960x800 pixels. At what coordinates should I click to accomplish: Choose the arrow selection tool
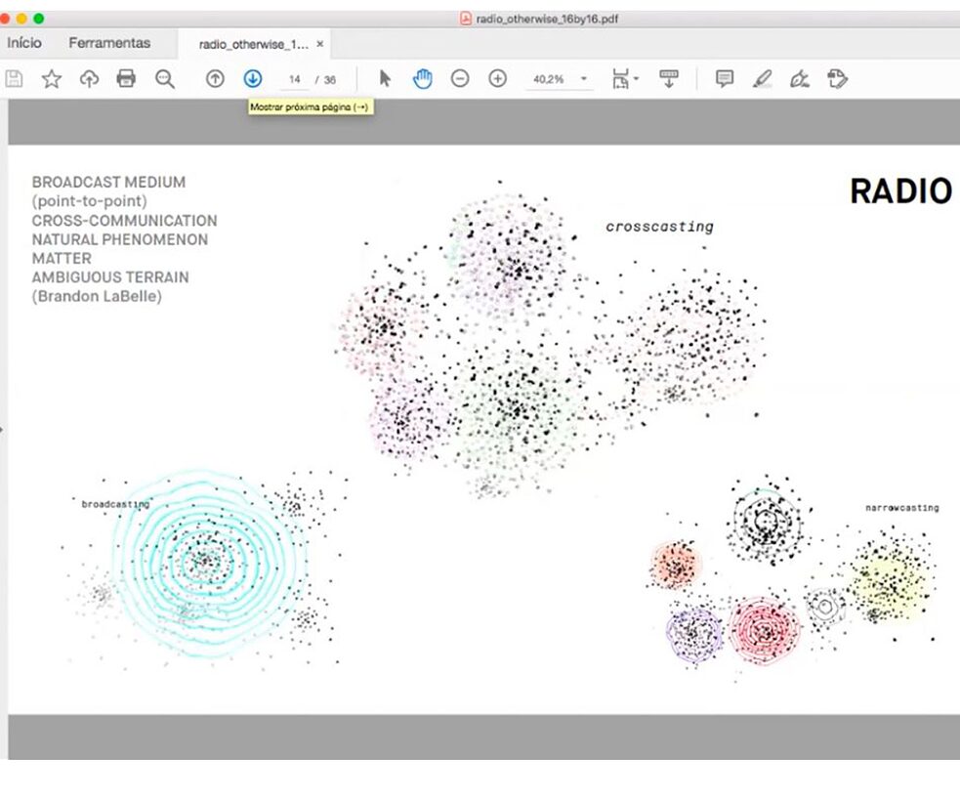click(x=385, y=79)
